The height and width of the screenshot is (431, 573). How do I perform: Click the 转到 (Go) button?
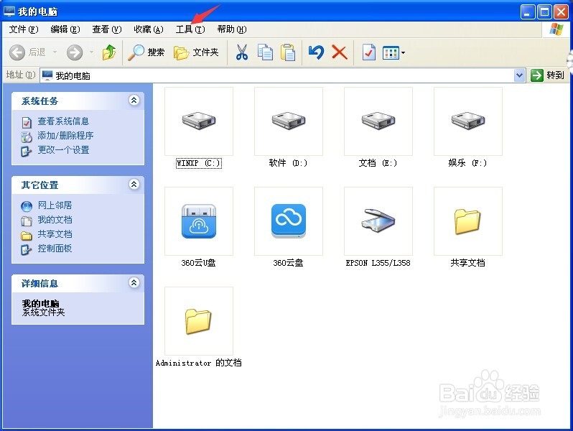pos(547,75)
